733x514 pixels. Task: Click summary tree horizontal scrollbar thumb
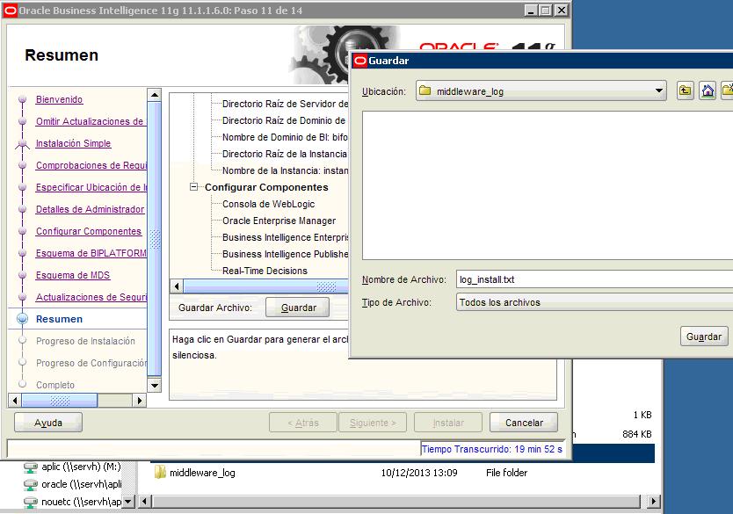click(266, 286)
